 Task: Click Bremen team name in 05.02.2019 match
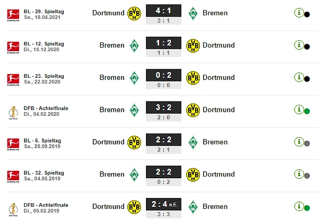pyautogui.click(x=215, y=207)
